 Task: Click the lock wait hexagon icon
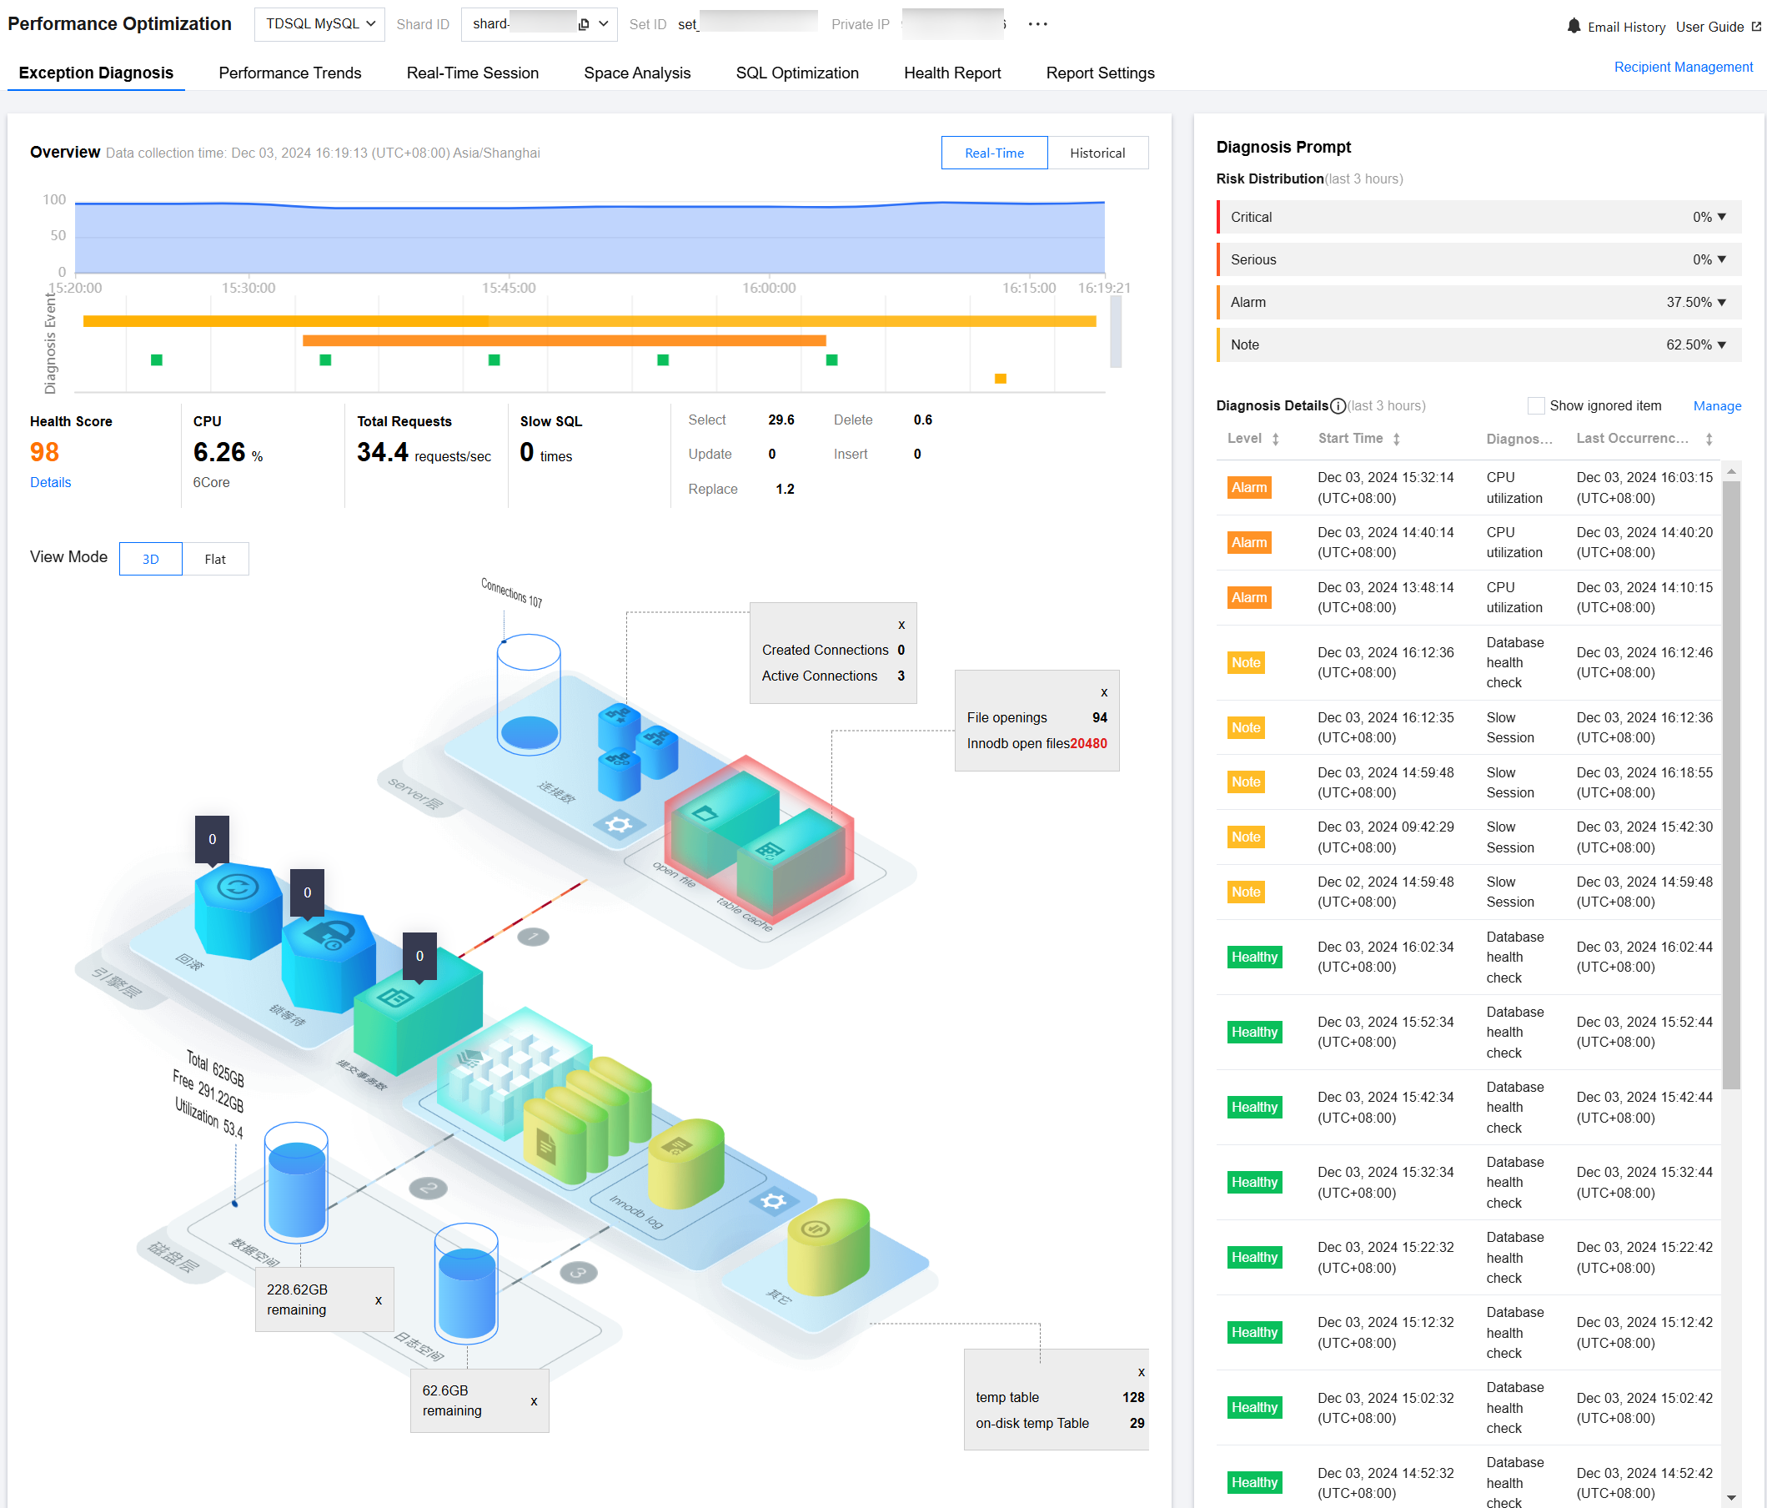point(328,936)
